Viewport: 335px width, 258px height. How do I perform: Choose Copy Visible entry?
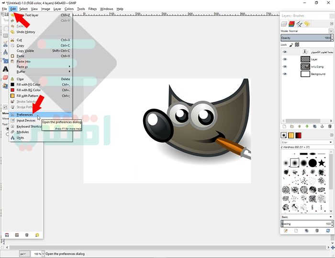[x=41, y=51]
